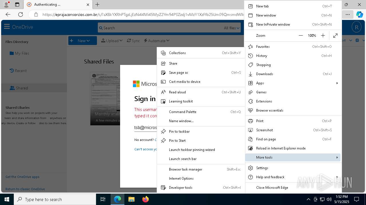Click the Games icon
The height and width of the screenshot is (205, 366).
pyautogui.click(x=250, y=92)
